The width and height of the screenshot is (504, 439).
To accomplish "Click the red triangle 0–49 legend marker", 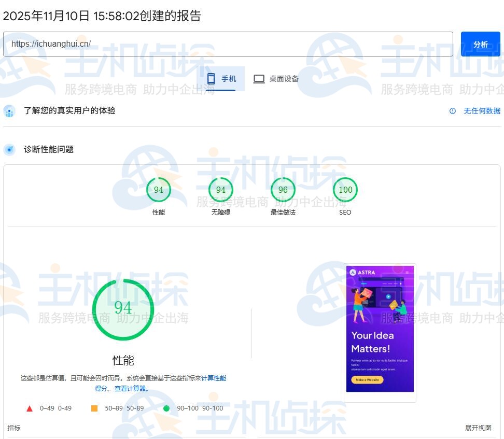I will [30, 408].
